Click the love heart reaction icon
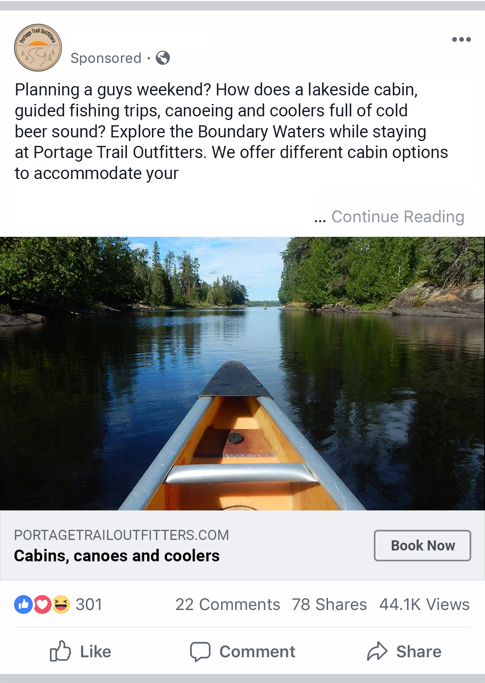Image resolution: width=485 pixels, height=683 pixels. click(42, 605)
